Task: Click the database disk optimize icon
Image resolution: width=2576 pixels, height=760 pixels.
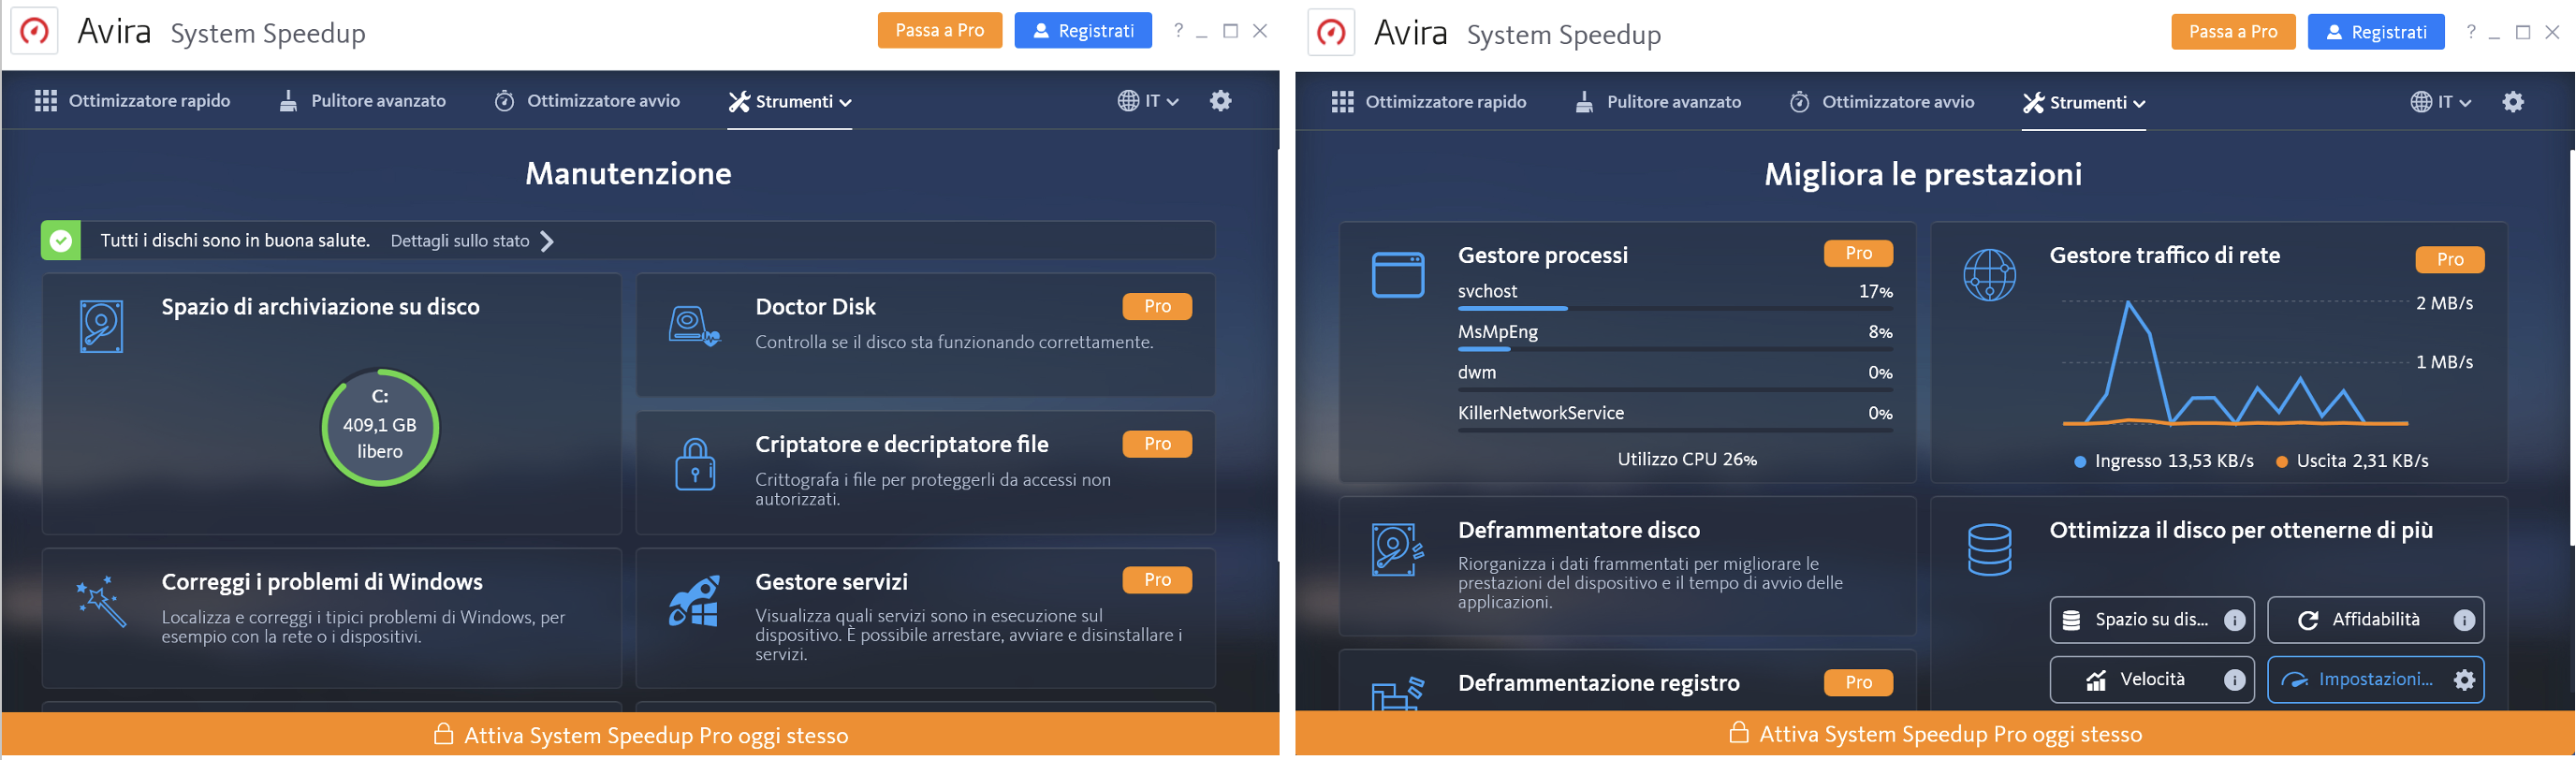Action: pyautogui.click(x=1989, y=550)
